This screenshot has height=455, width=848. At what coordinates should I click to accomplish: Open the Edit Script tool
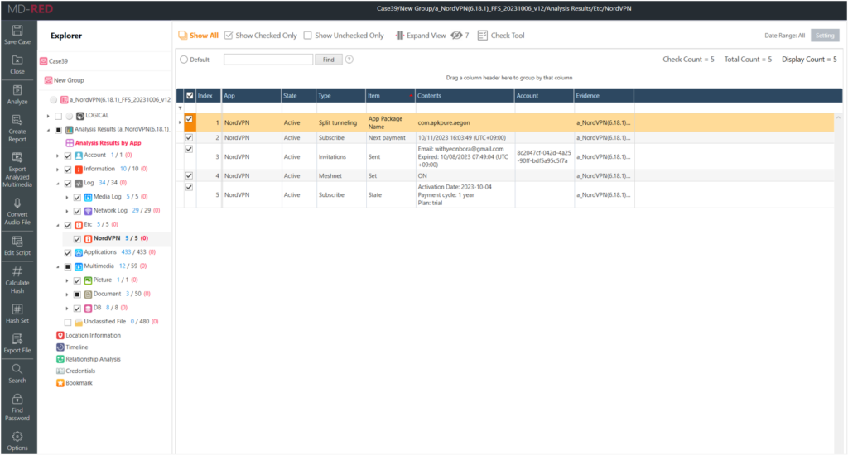(x=17, y=242)
